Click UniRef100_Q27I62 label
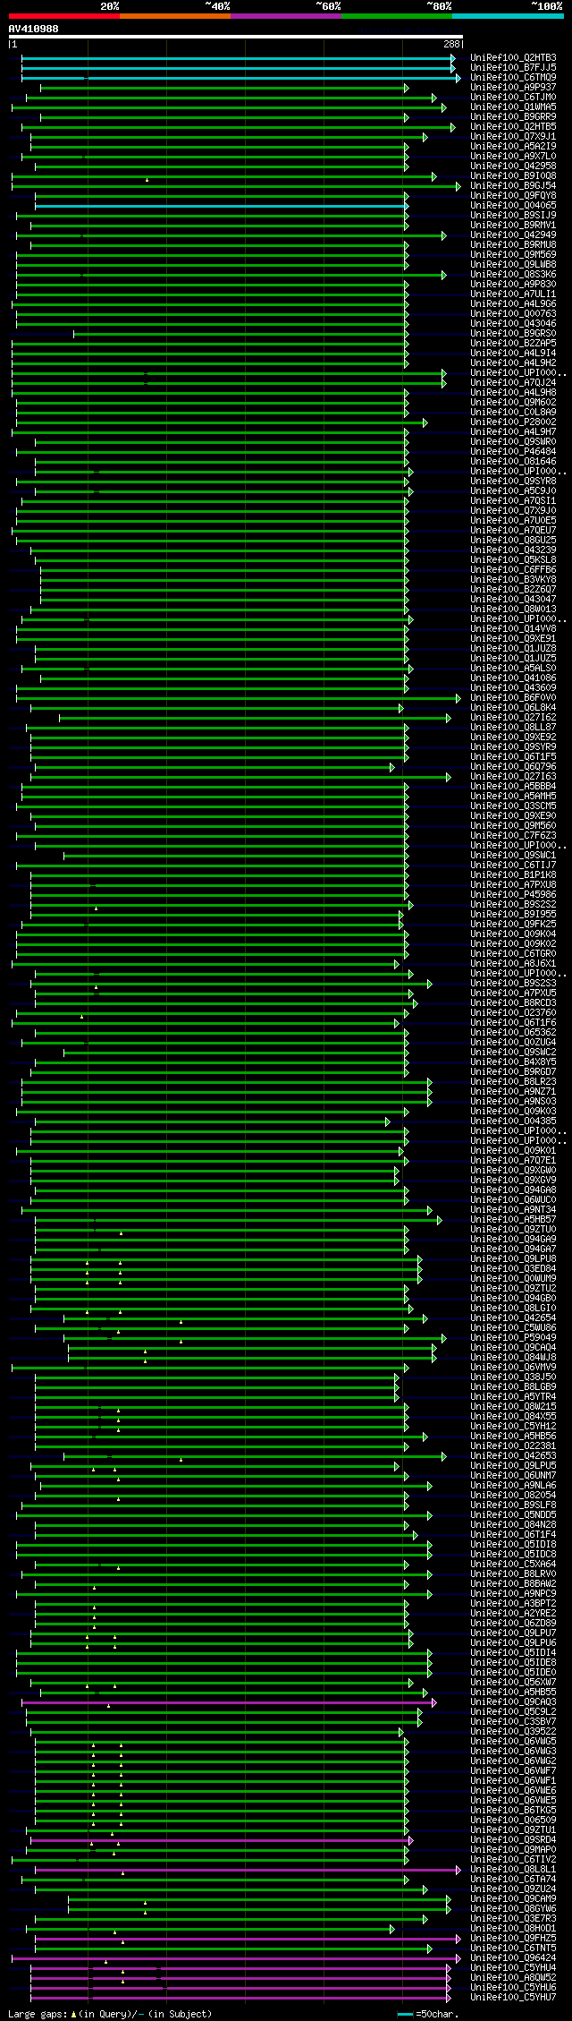Viewport: 572px width, 2021px height. point(513,718)
